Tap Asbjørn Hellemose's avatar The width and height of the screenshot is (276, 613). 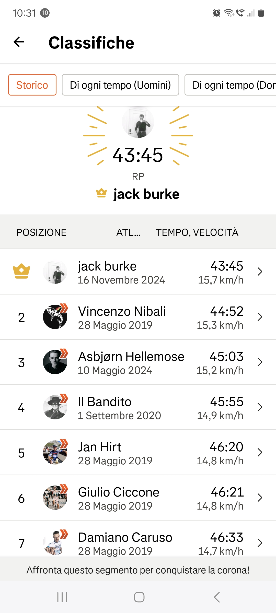click(55, 362)
